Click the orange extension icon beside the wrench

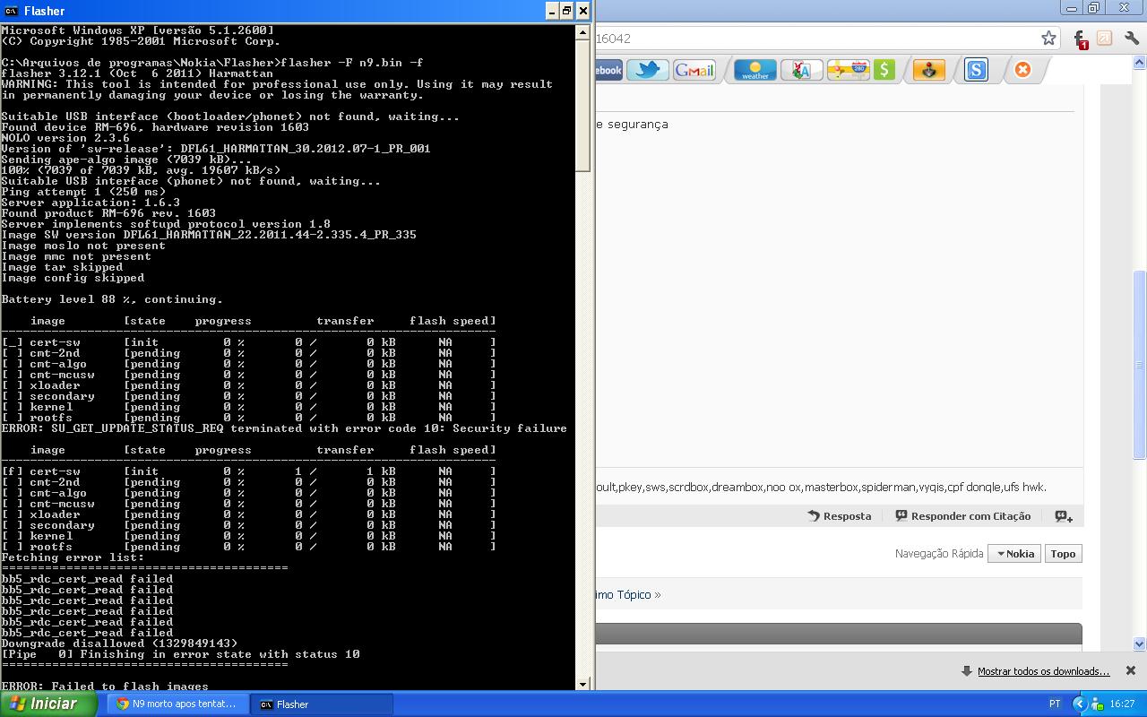pos(1105,38)
